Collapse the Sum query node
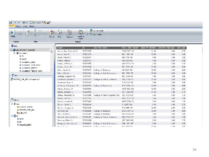The height and width of the screenshot is (157, 209). tap(12, 104)
